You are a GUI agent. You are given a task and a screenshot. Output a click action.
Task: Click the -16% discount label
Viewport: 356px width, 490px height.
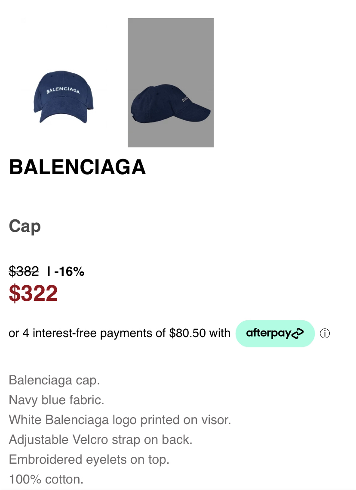(x=69, y=271)
